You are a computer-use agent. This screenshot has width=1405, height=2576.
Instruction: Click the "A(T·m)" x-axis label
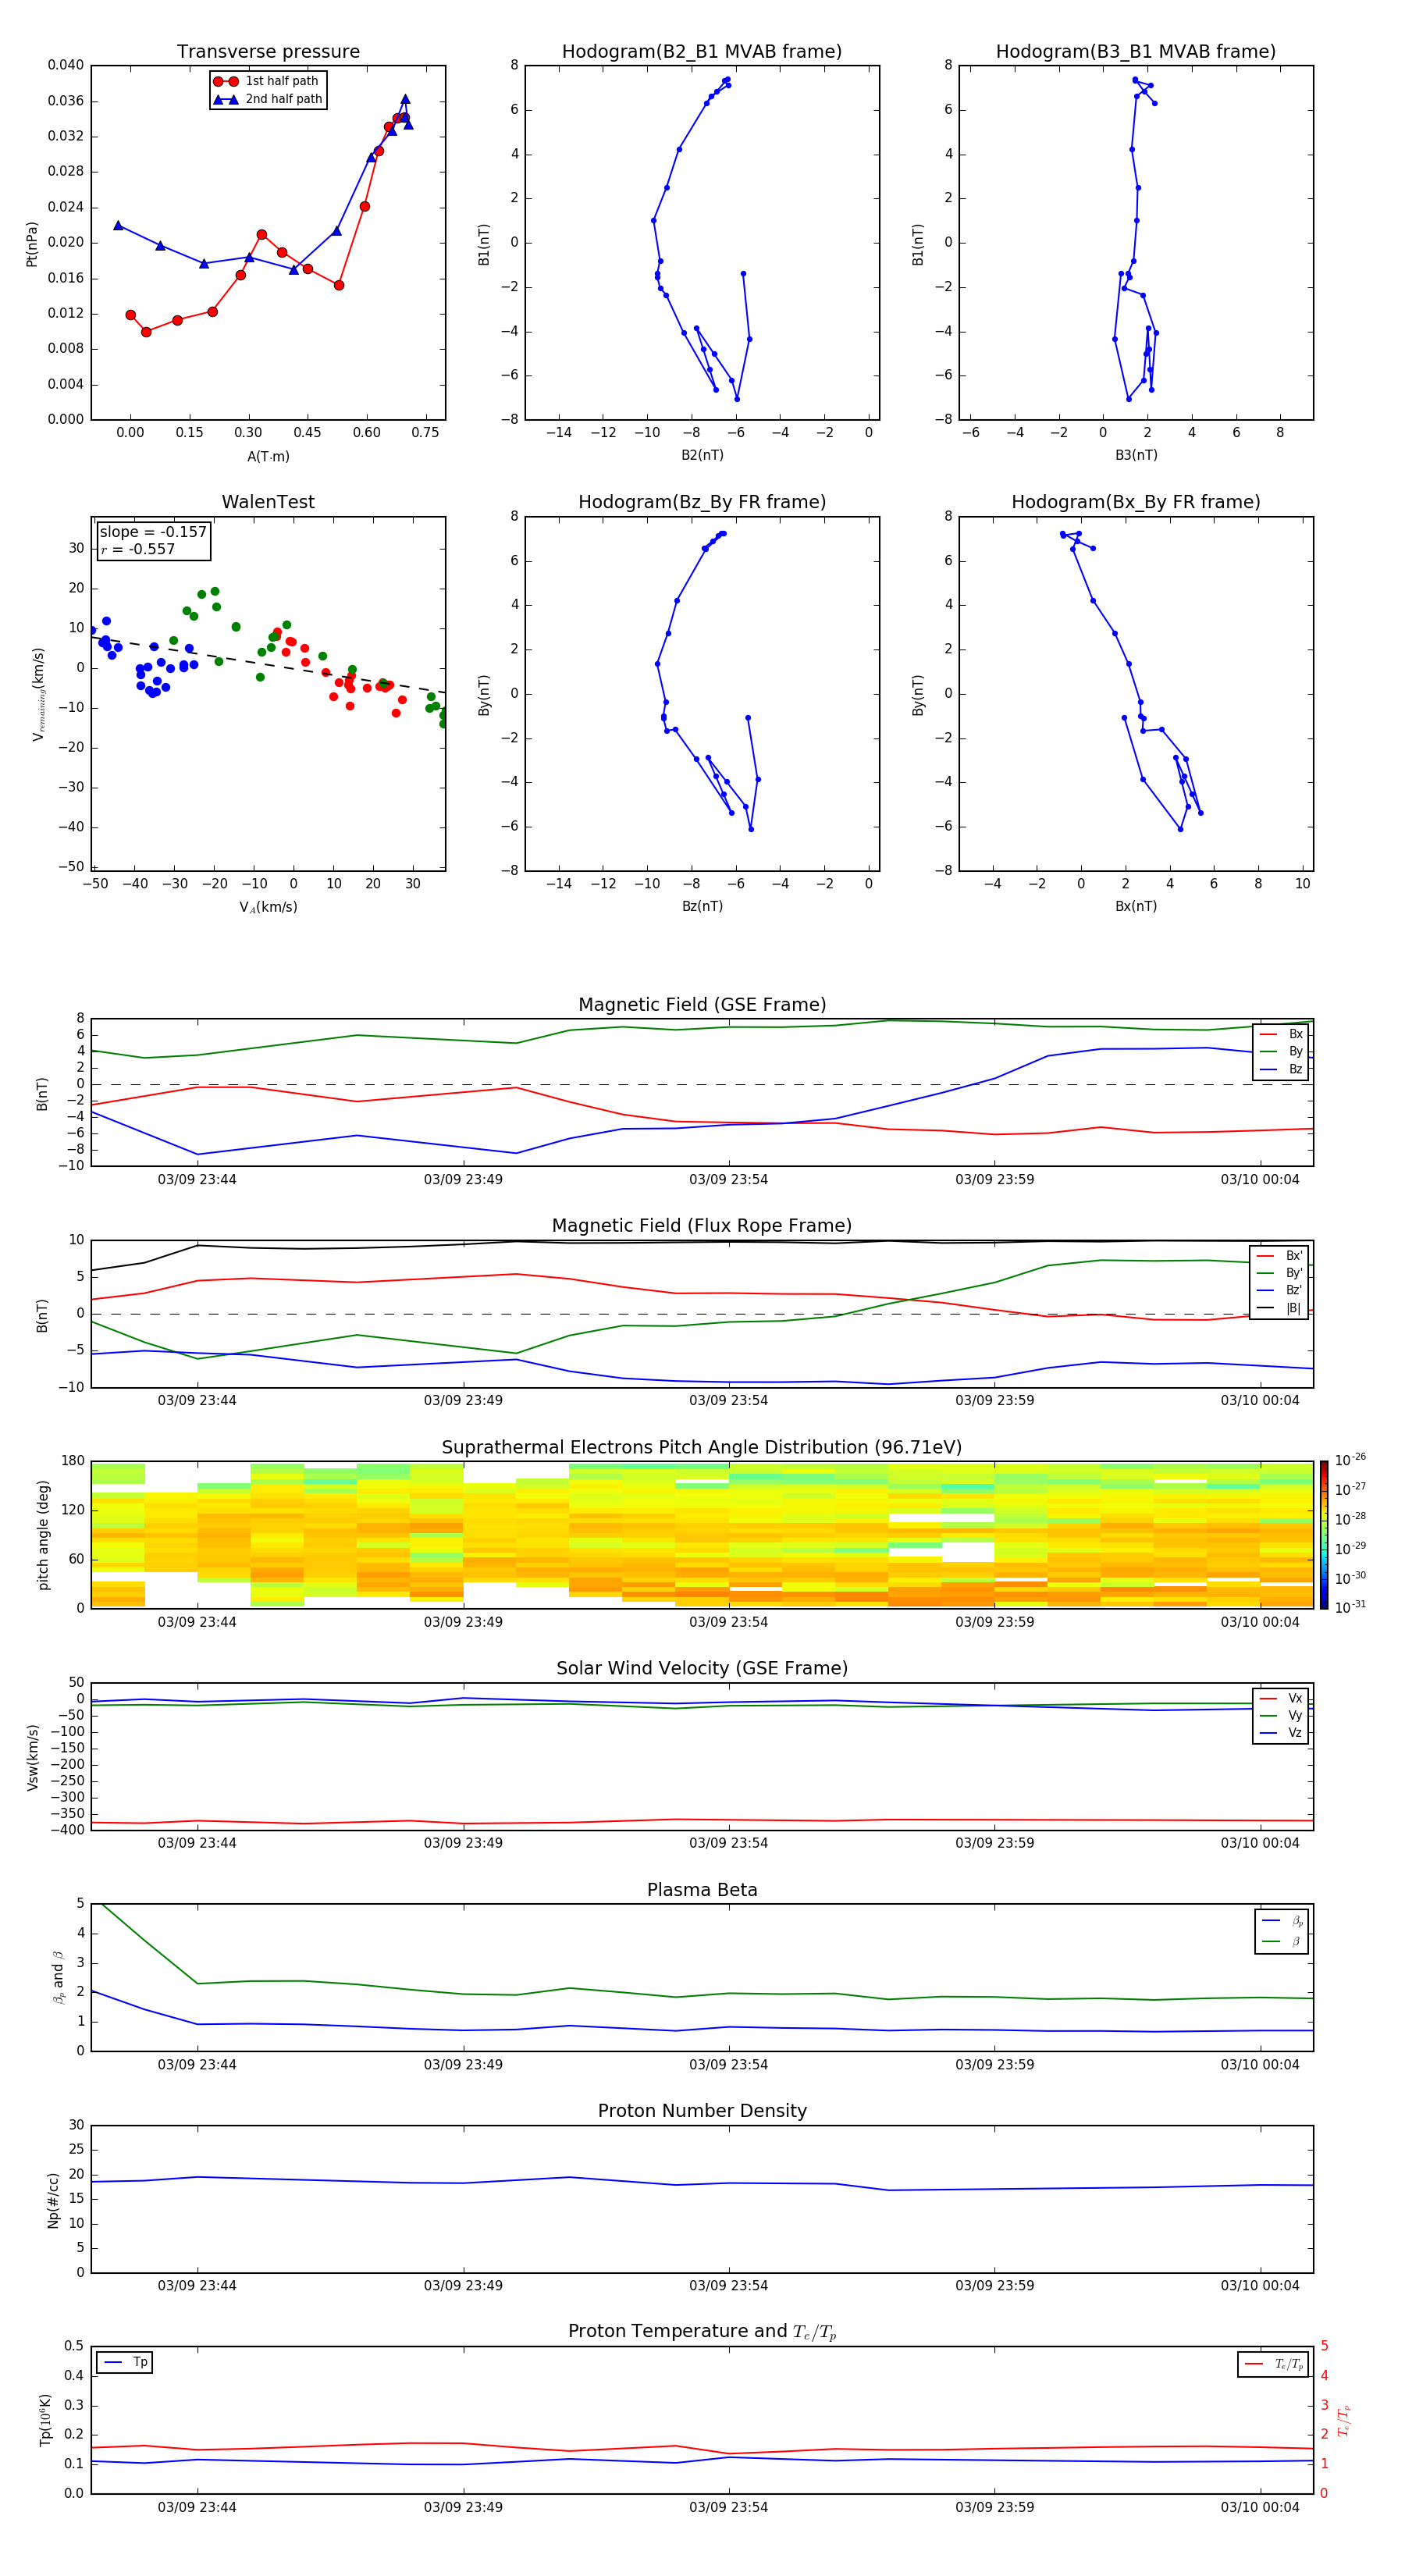click(268, 457)
